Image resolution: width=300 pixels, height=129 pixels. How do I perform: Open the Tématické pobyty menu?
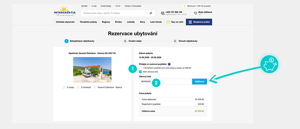[x=88, y=22]
